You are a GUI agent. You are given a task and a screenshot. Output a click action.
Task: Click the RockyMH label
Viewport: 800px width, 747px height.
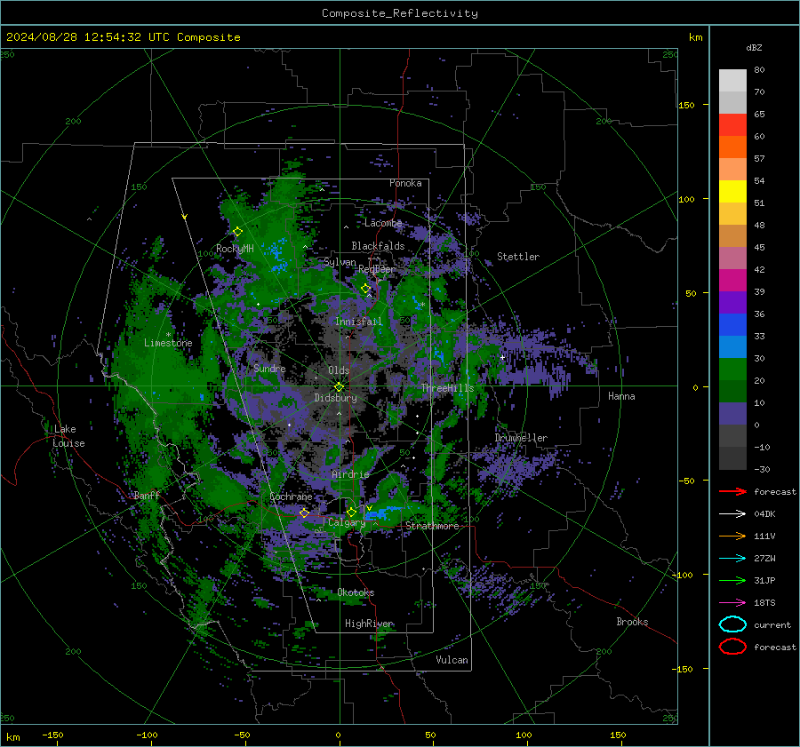(x=235, y=249)
